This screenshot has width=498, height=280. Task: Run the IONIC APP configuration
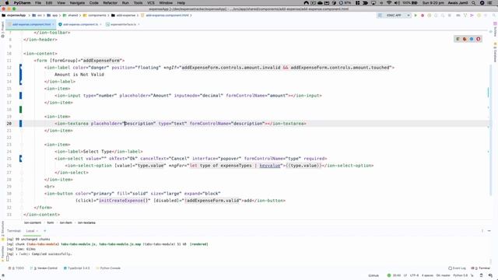tap(416, 16)
